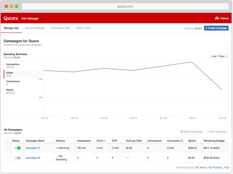Open the Campaign #1 link
Screen dimensions: 233x174
pos(33,148)
